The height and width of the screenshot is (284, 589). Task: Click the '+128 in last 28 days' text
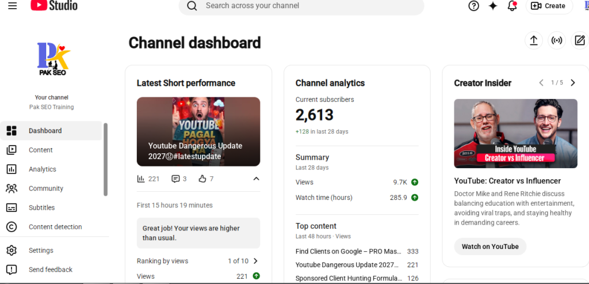(322, 132)
